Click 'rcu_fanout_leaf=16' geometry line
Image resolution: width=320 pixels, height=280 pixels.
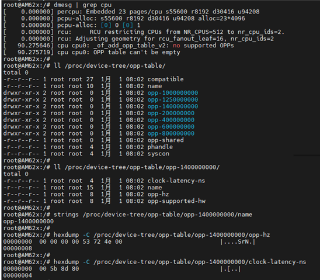[x=138, y=39]
